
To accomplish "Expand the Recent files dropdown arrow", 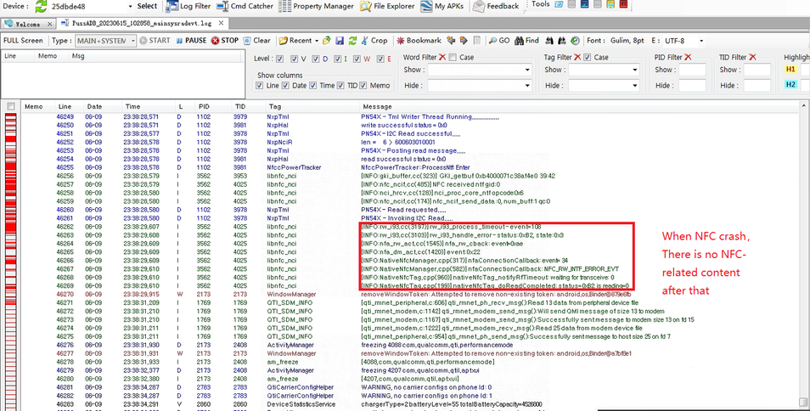I will click(317, 41).
